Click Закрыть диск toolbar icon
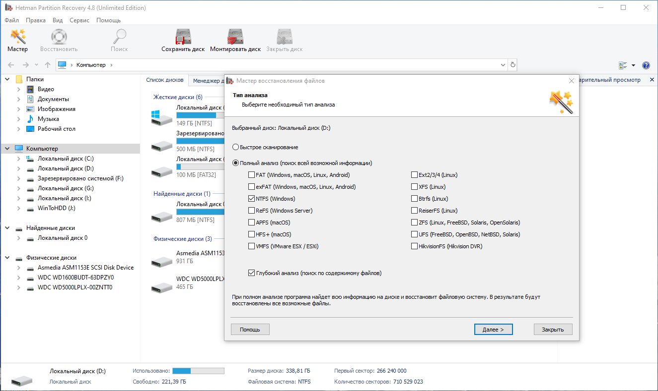The image size is (658, 391). click(x=285, y=40)
